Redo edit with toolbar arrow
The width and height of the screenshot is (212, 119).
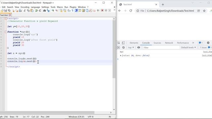coord(40,11)
